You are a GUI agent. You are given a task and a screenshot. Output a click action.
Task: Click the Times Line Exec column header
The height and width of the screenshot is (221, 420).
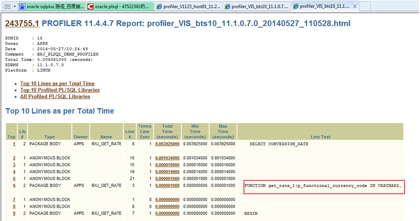pyautogui.click(x=145, y=131)
